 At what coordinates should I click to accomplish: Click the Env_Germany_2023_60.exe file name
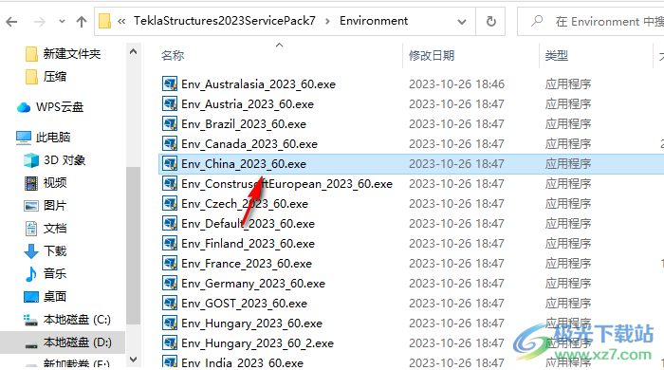click(253, 284)
